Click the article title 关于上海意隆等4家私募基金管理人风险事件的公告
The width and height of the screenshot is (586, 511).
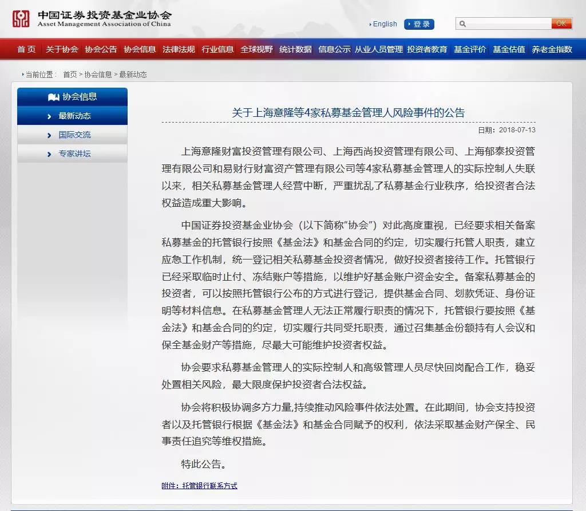click(348, 113)
